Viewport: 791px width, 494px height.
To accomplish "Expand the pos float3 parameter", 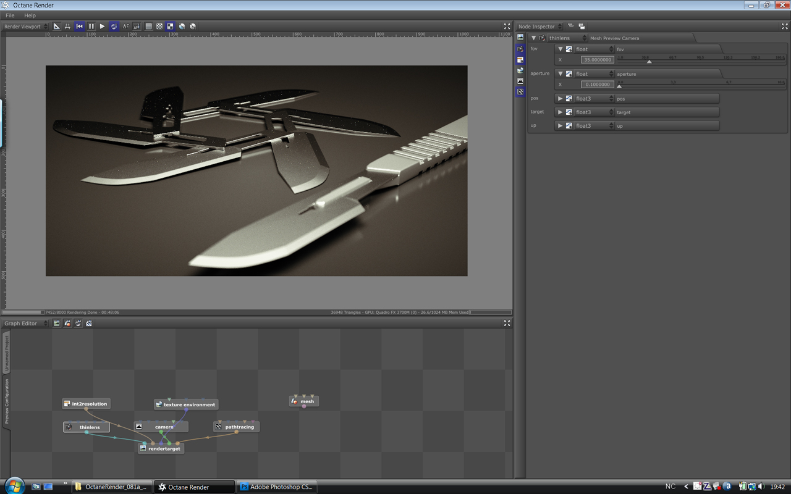I will (x=560, y=99).
